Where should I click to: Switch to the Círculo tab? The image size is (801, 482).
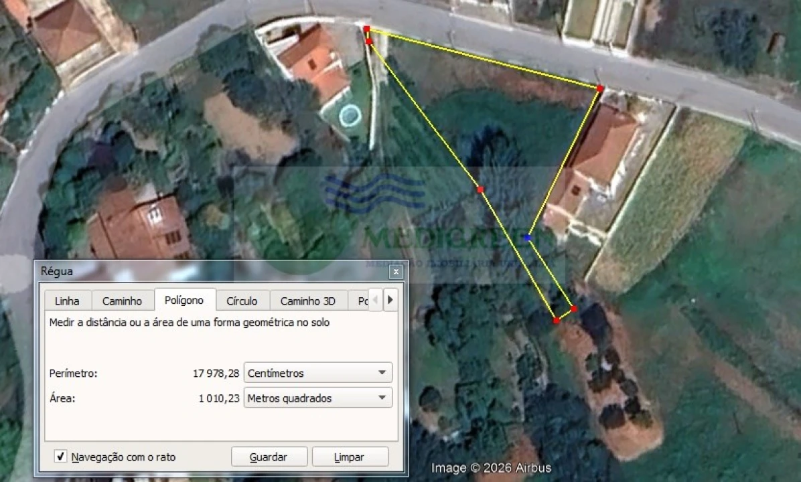(x=242, y=301)
